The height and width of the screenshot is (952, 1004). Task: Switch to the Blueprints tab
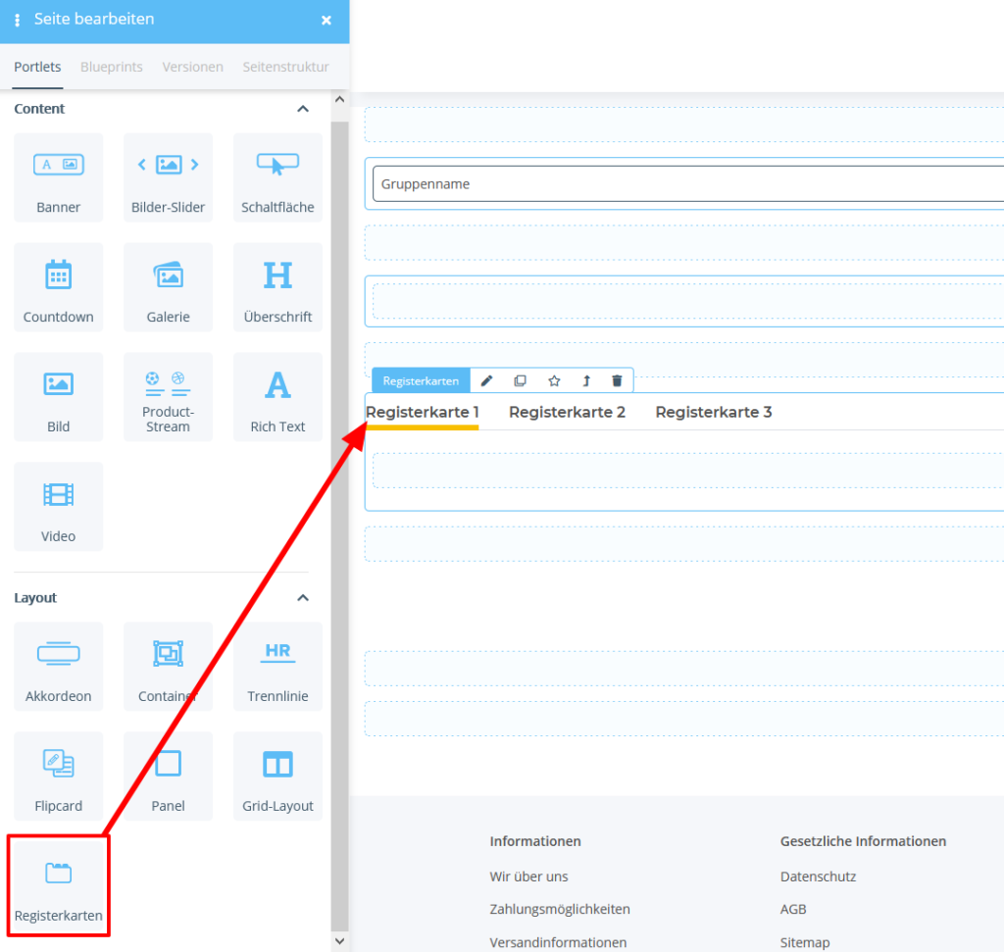(x=111, y=67)
